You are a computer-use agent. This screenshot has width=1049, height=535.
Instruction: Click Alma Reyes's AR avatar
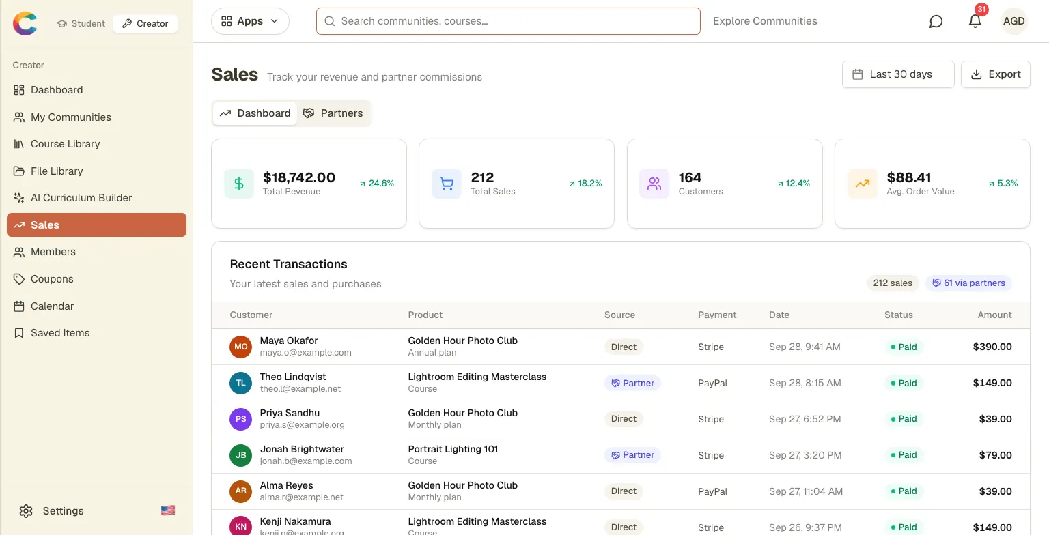click(x=241, y=491)
